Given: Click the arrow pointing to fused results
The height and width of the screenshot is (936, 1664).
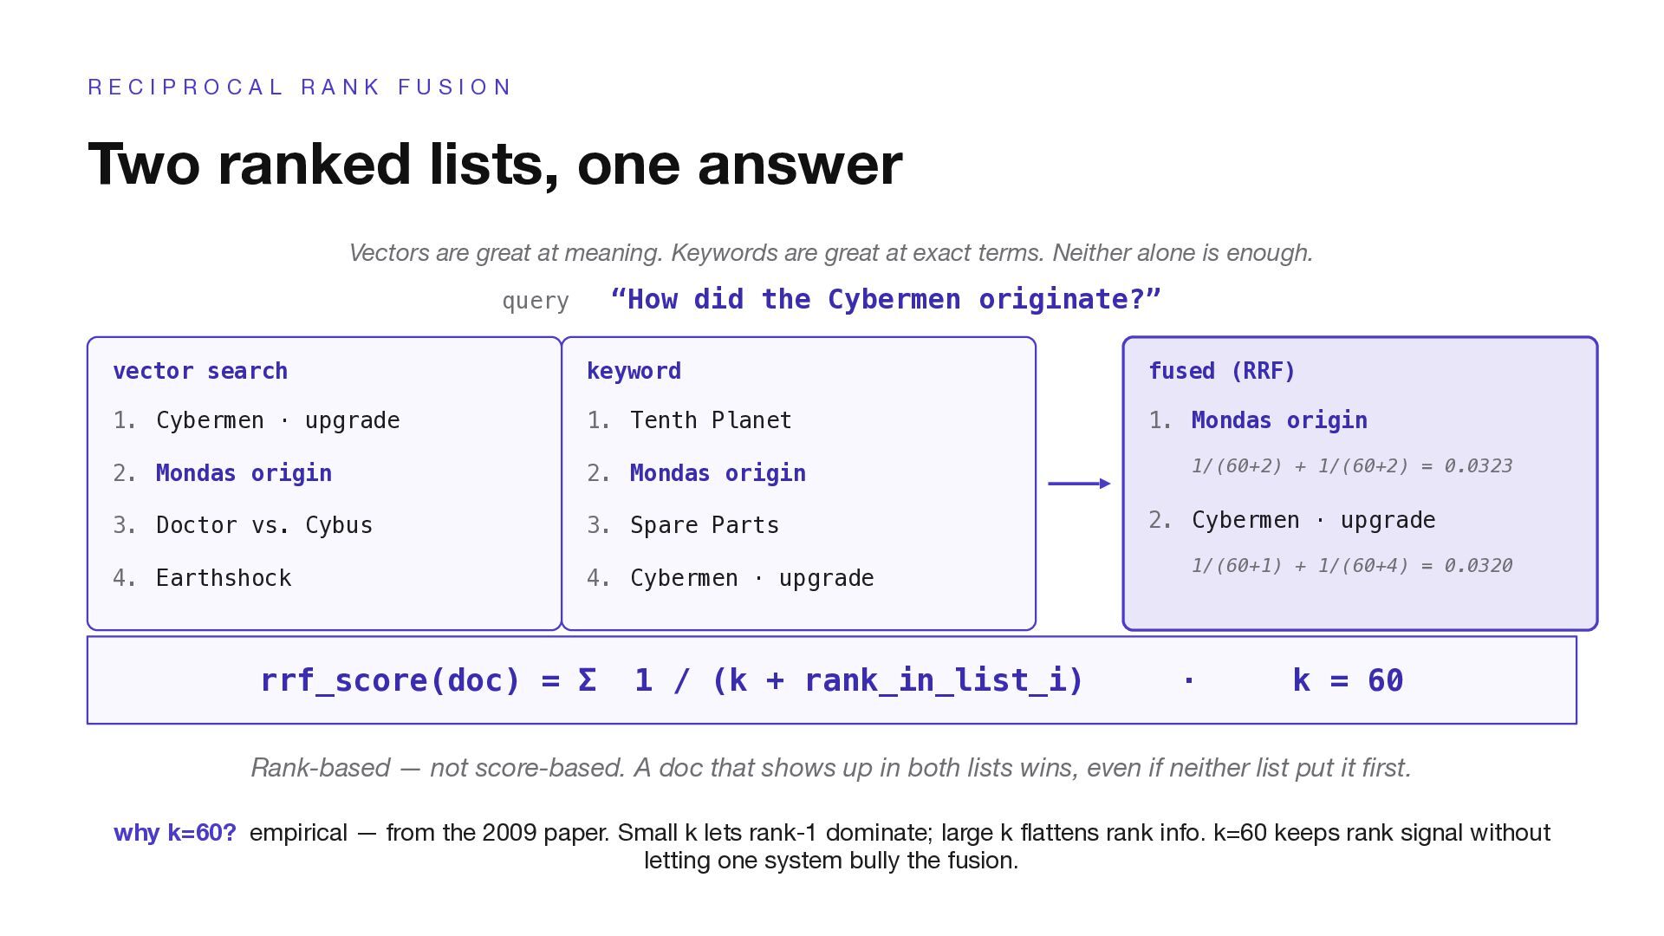Looking at the screenshot, I should (x=1079, y=484).
